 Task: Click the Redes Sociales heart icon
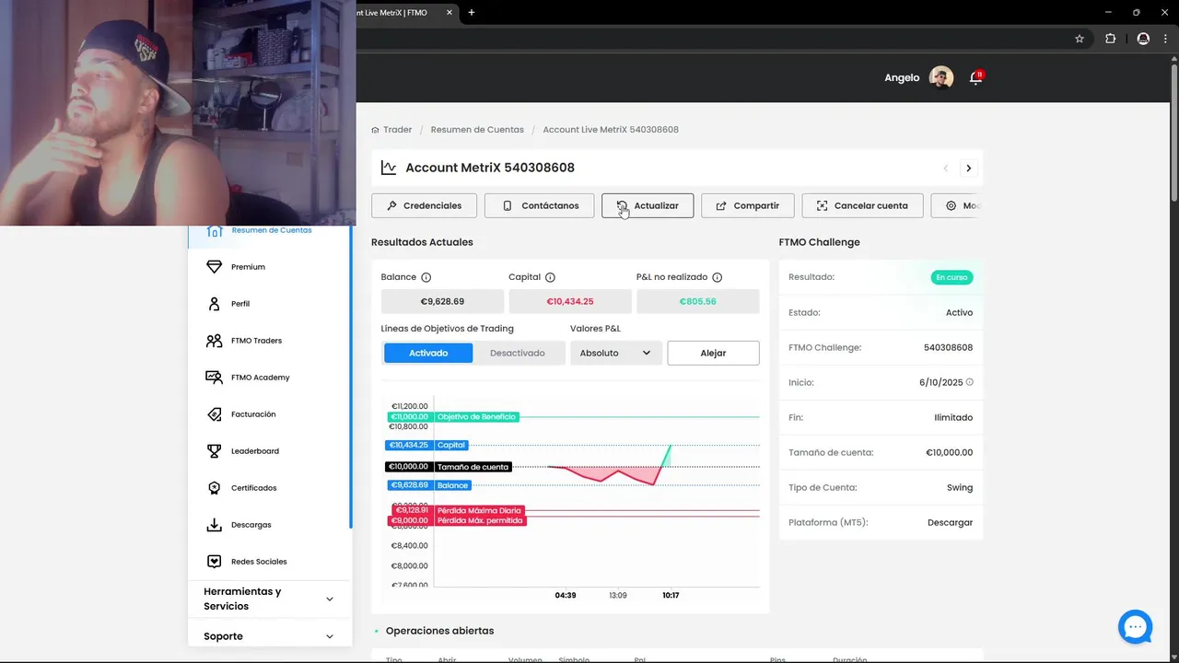pos(215,562)
